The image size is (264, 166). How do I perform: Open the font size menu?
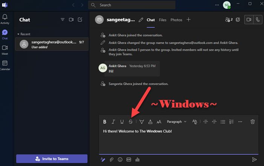159,121
